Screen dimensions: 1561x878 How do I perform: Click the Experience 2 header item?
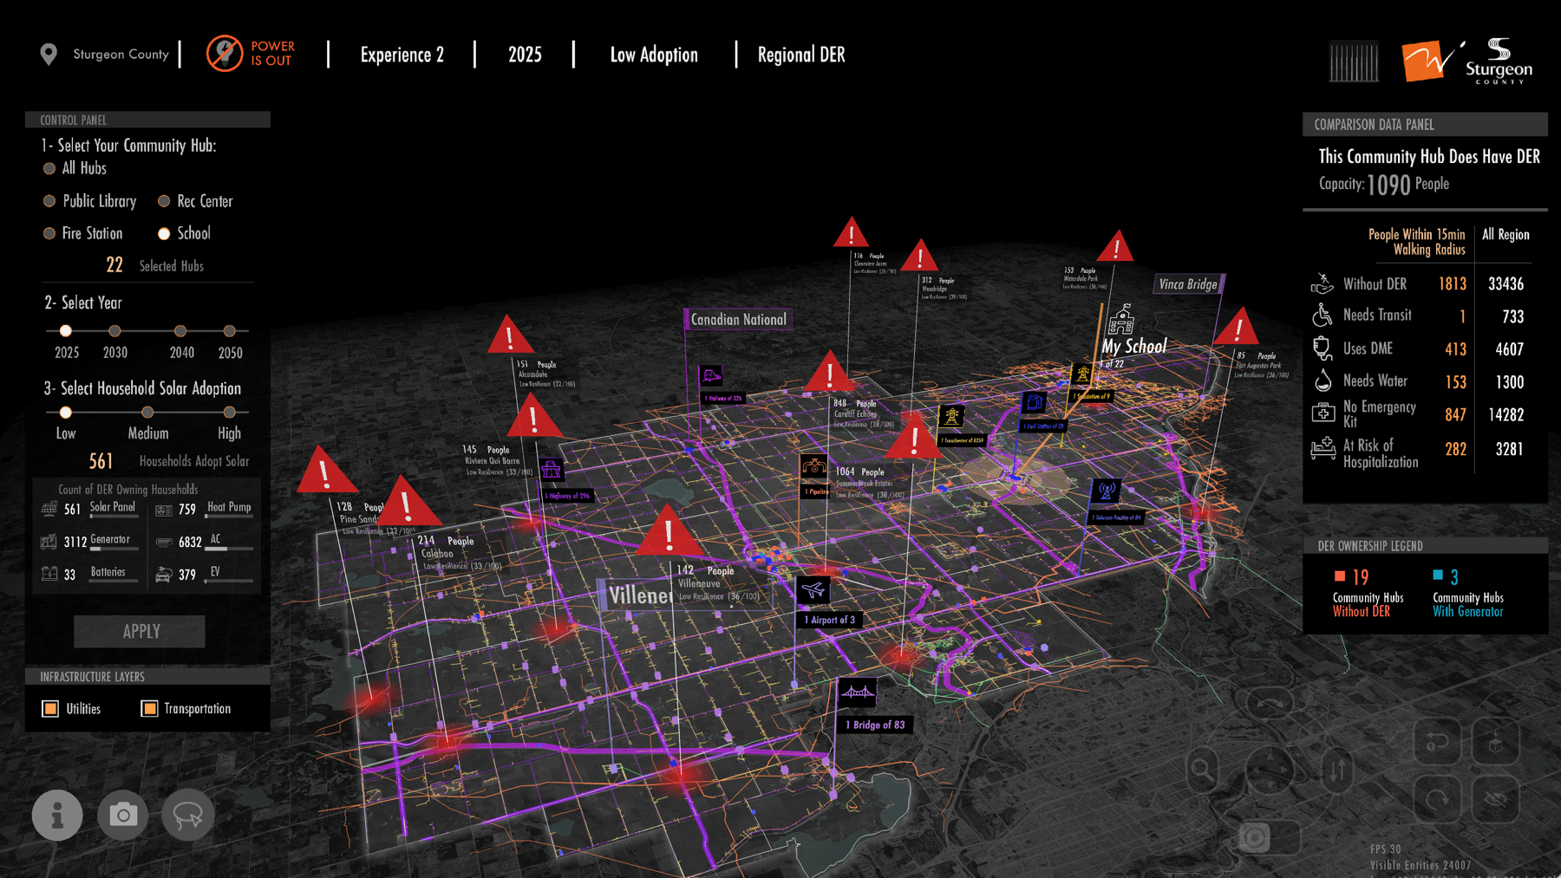coord(402,55)
